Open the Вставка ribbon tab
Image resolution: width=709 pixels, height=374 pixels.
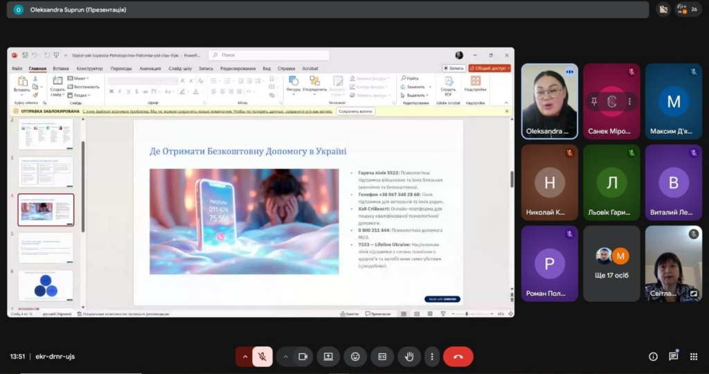61,69
